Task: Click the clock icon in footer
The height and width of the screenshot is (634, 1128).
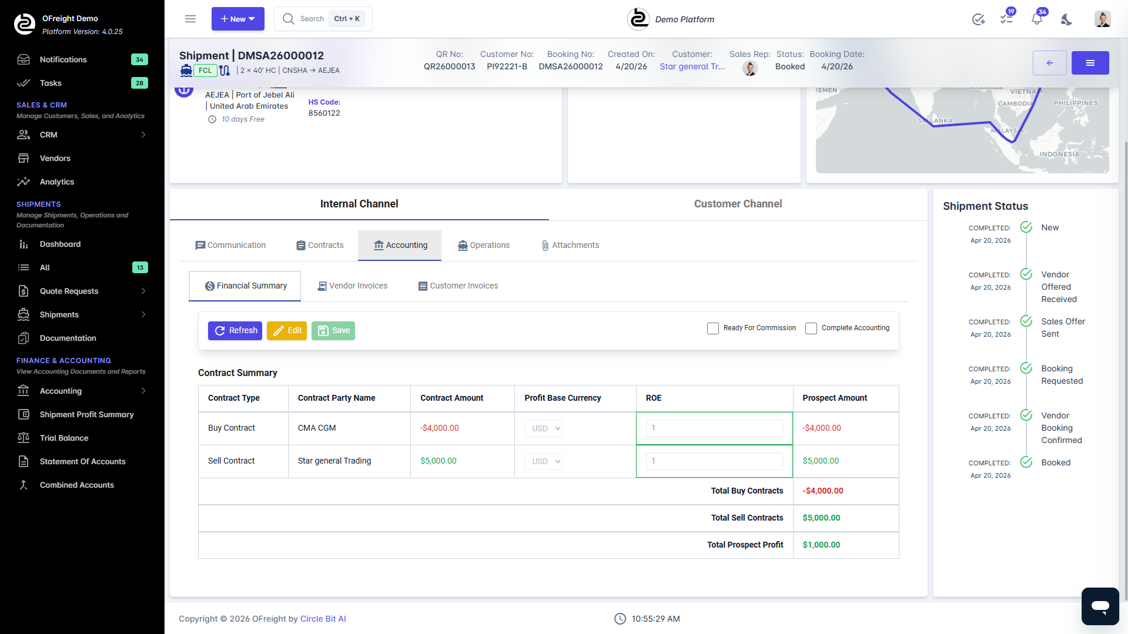Action: [x=620, y=619]
